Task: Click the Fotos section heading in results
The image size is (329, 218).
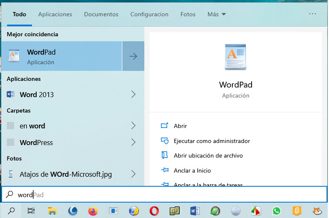Action: pyautogui.click(x=14, y=158)
